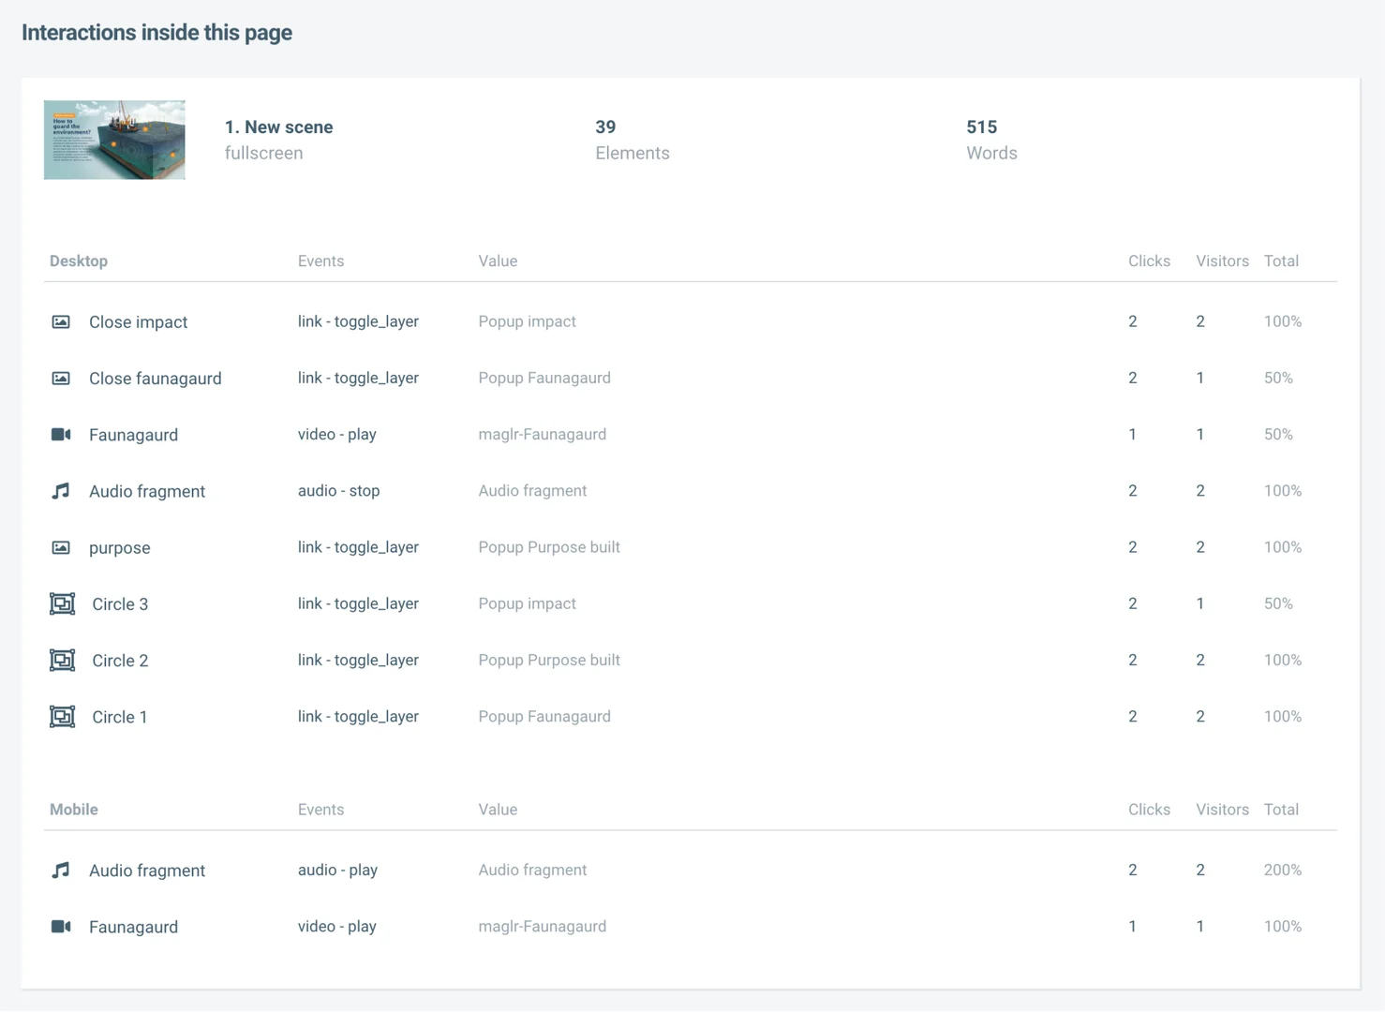Click 'link - toggle_layer' in Close impact row

[x=358, y=321]
